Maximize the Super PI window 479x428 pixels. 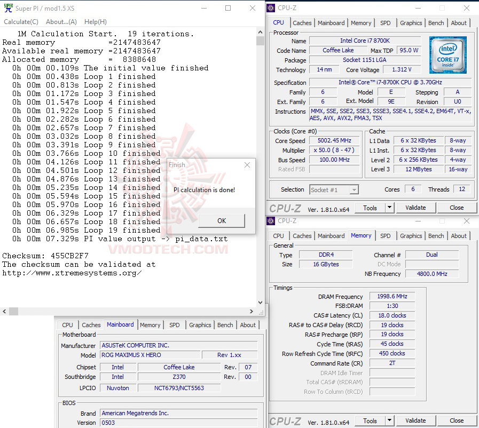coord(228,8)
